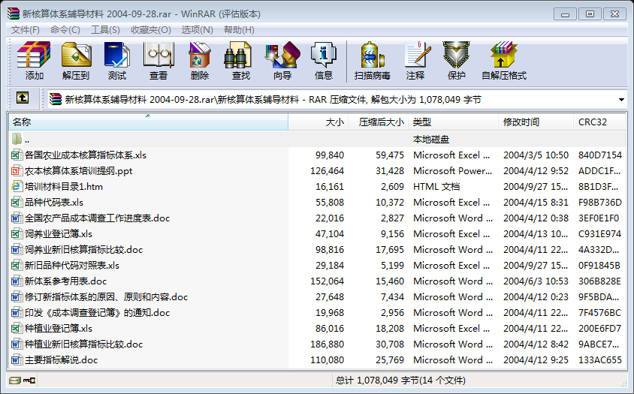Open the 文件(F) menu

tap(25, 29)
